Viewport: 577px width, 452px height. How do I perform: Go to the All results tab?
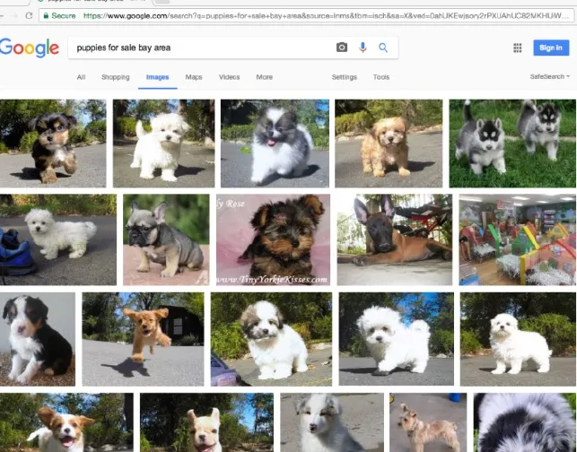point(81,77)
